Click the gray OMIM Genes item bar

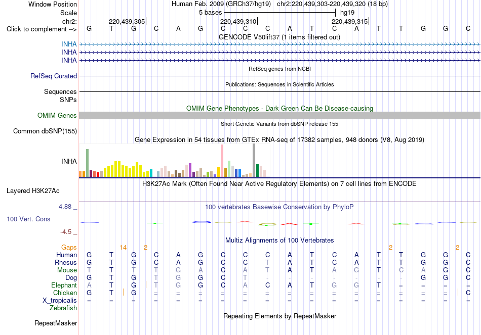(x=280, y=115)
